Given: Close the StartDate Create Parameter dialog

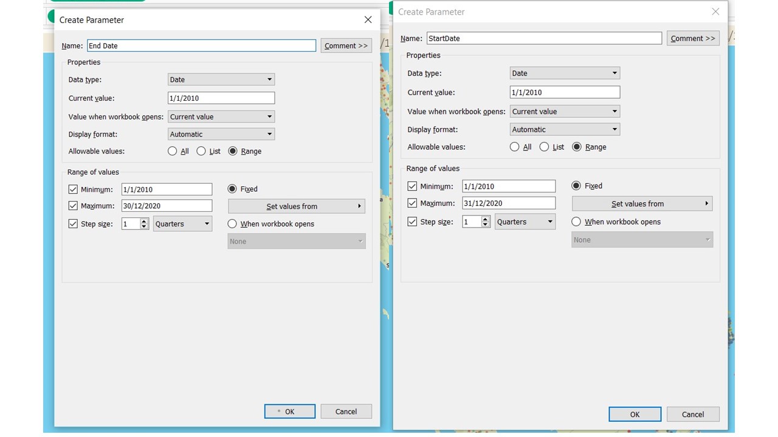Looking at the screenshot, I should coord(715,12).
